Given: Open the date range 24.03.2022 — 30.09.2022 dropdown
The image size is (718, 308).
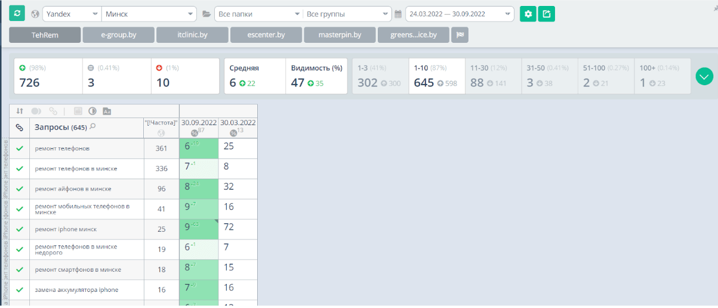Looking at the screenshot, I should (460, 14).
